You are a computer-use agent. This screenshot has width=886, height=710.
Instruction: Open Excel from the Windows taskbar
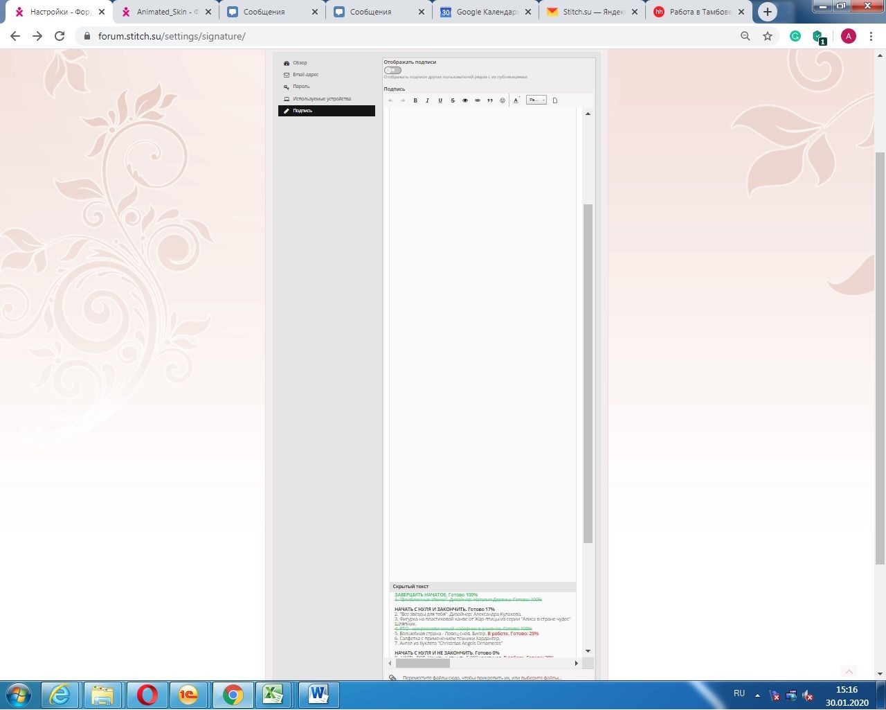pyautogui.click(x=273, y=694)
